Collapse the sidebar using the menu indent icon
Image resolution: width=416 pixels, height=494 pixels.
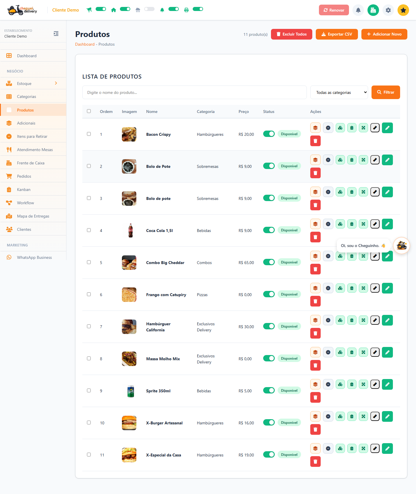(56, 34)
